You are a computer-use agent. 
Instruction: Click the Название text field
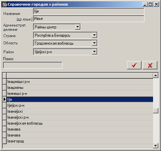[89, 12]
